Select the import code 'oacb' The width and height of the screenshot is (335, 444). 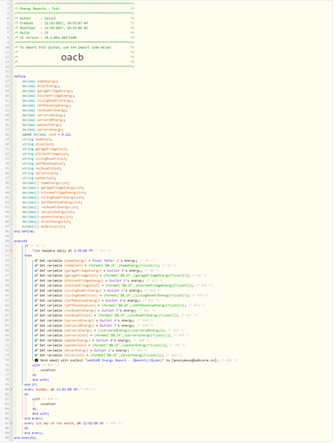(72, 57)
